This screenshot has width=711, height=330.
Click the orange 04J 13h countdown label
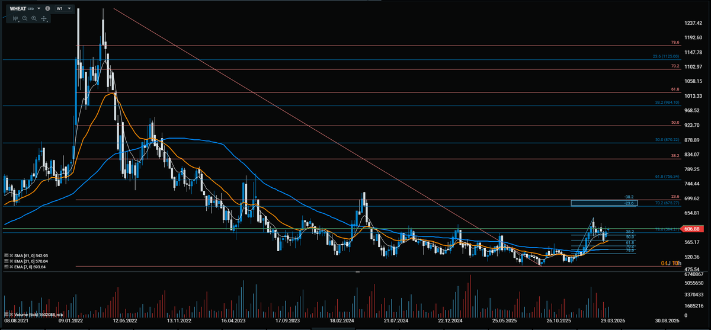(671, 263)
